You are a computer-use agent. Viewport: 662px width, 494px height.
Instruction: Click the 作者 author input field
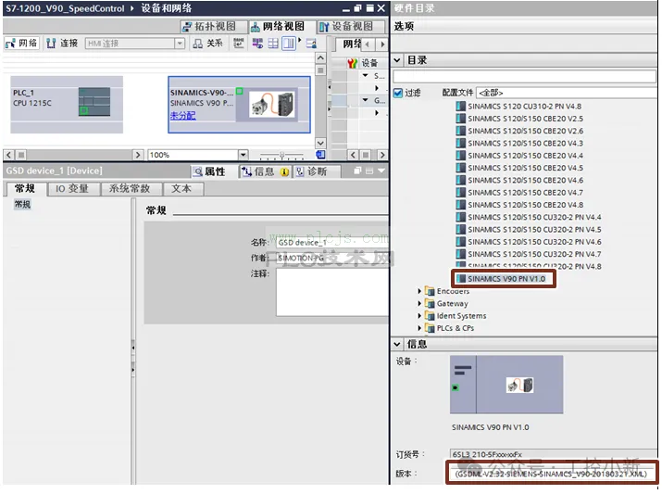pyautogui.click(x=332, y=259)
